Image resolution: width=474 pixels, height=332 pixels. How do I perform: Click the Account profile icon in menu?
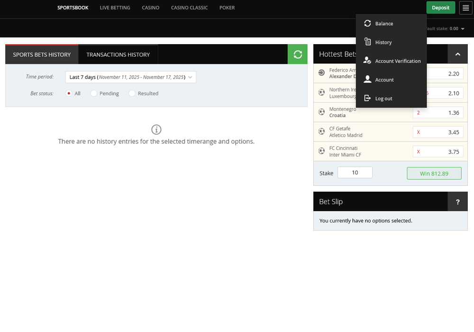tap(367, 80)
